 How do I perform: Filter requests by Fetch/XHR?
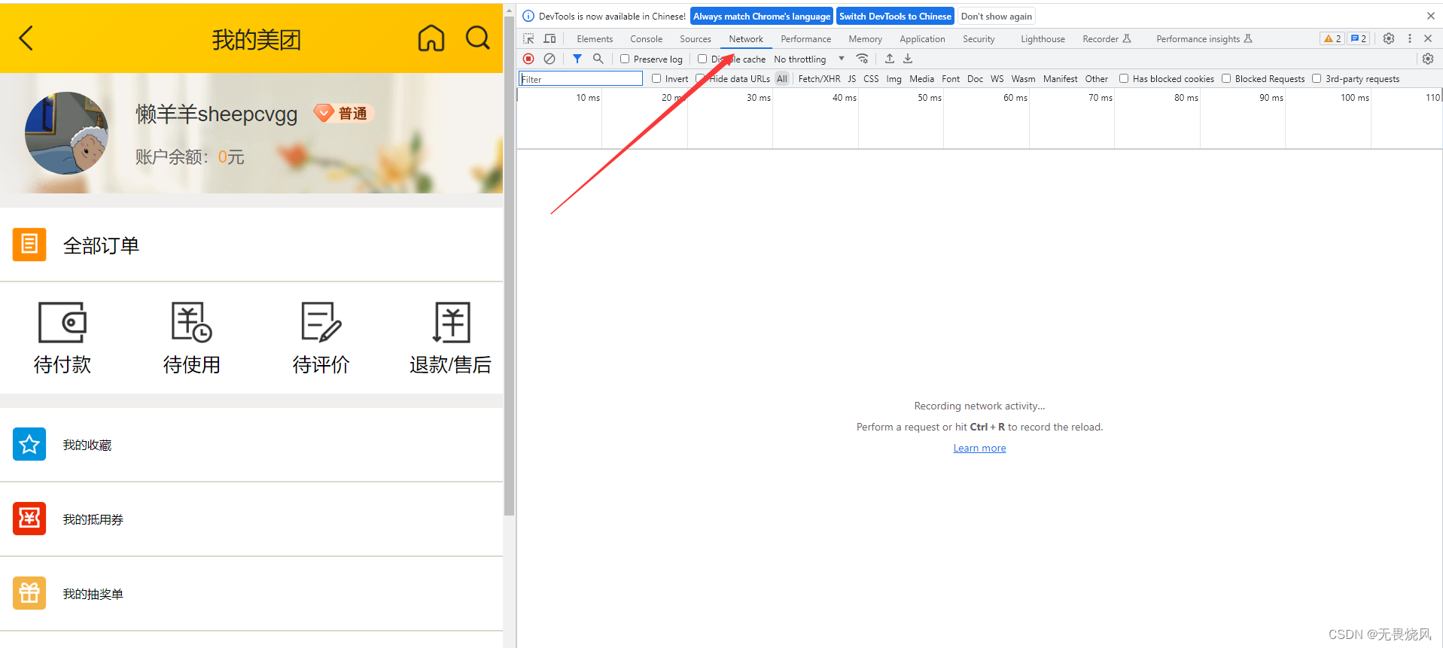[819, 78]
